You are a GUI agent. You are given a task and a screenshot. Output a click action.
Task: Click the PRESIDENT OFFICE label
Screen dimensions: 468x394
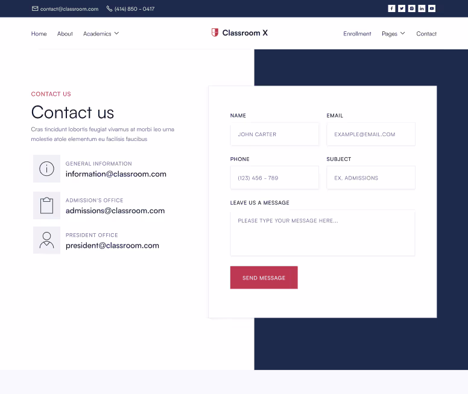(x=92, y=235)
